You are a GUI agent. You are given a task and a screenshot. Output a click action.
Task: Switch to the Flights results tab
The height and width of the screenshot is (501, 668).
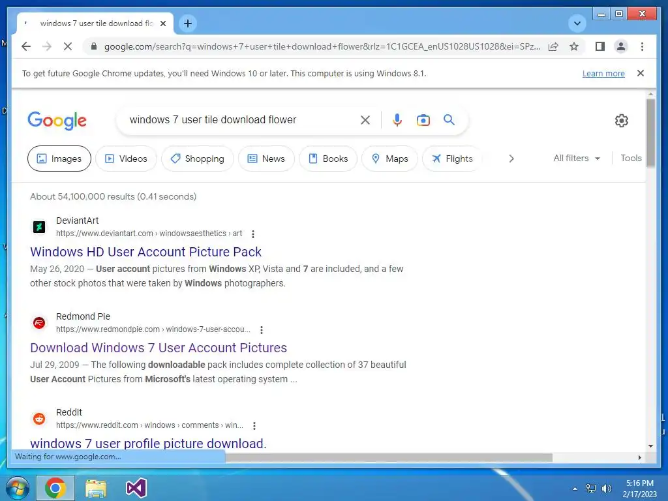[x=452, y=159]
